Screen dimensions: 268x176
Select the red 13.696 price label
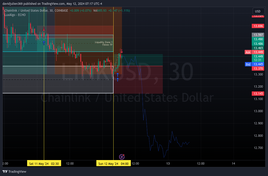(258, 26)
